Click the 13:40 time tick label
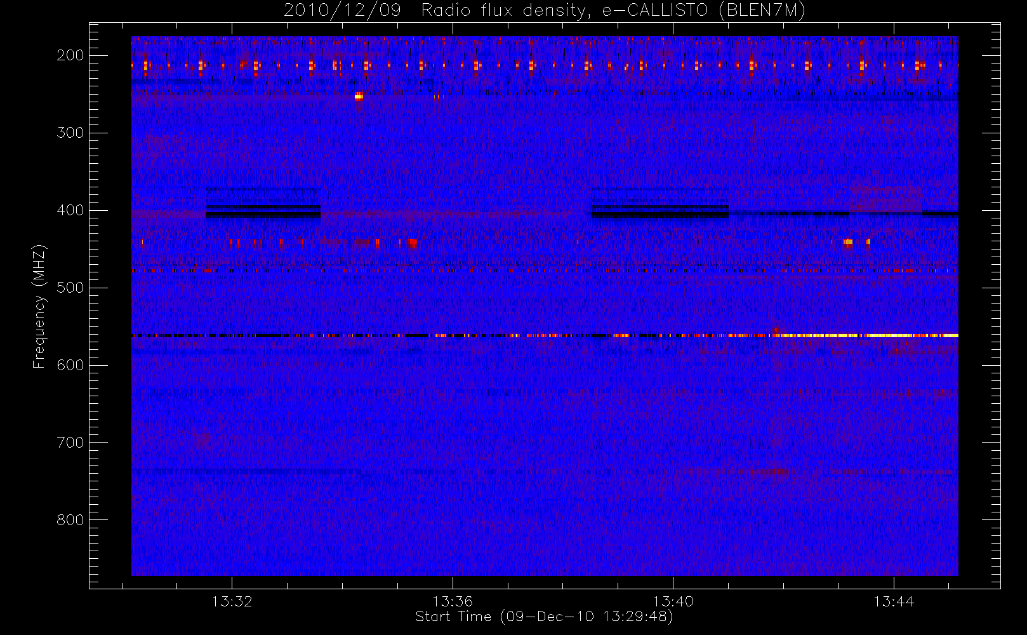This screenshot has height=635, width=1027. (673, 601)
